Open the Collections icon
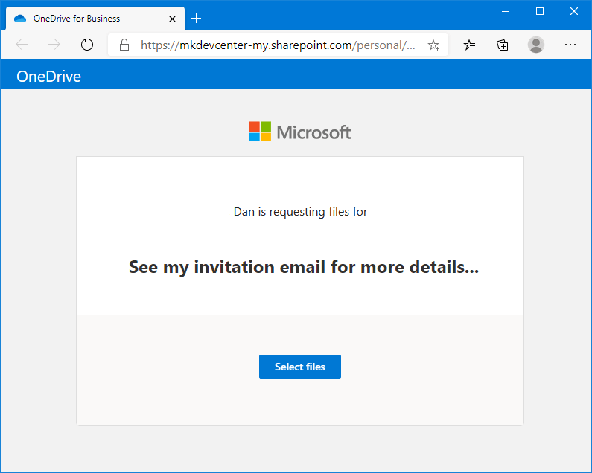This screenshot has width=592, height=473. pyautogui.click(x=502, y=45)
